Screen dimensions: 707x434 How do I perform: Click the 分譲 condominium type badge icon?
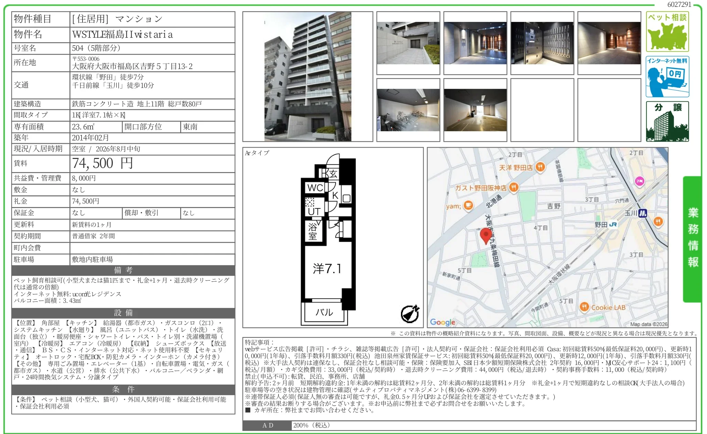667,122
